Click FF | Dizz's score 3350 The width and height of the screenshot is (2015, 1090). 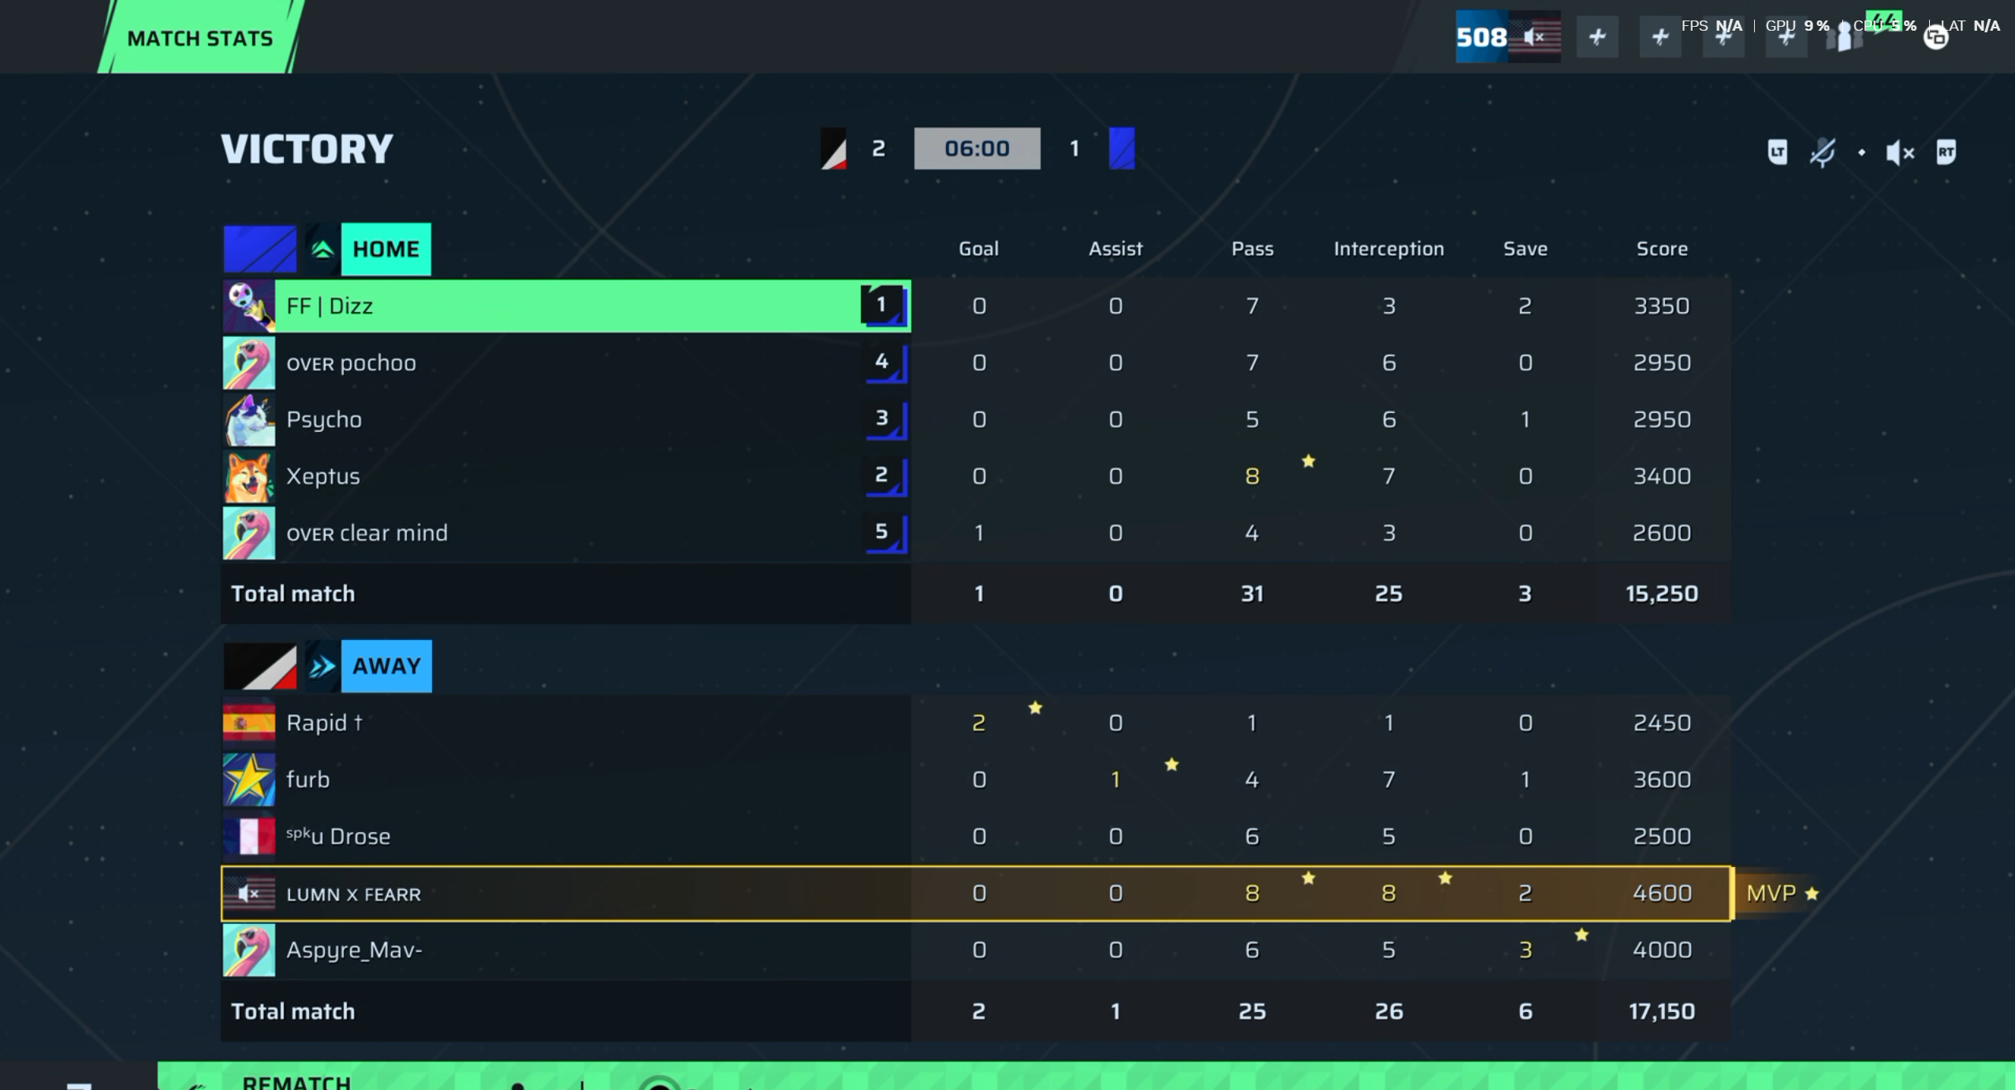point(1662,306)
